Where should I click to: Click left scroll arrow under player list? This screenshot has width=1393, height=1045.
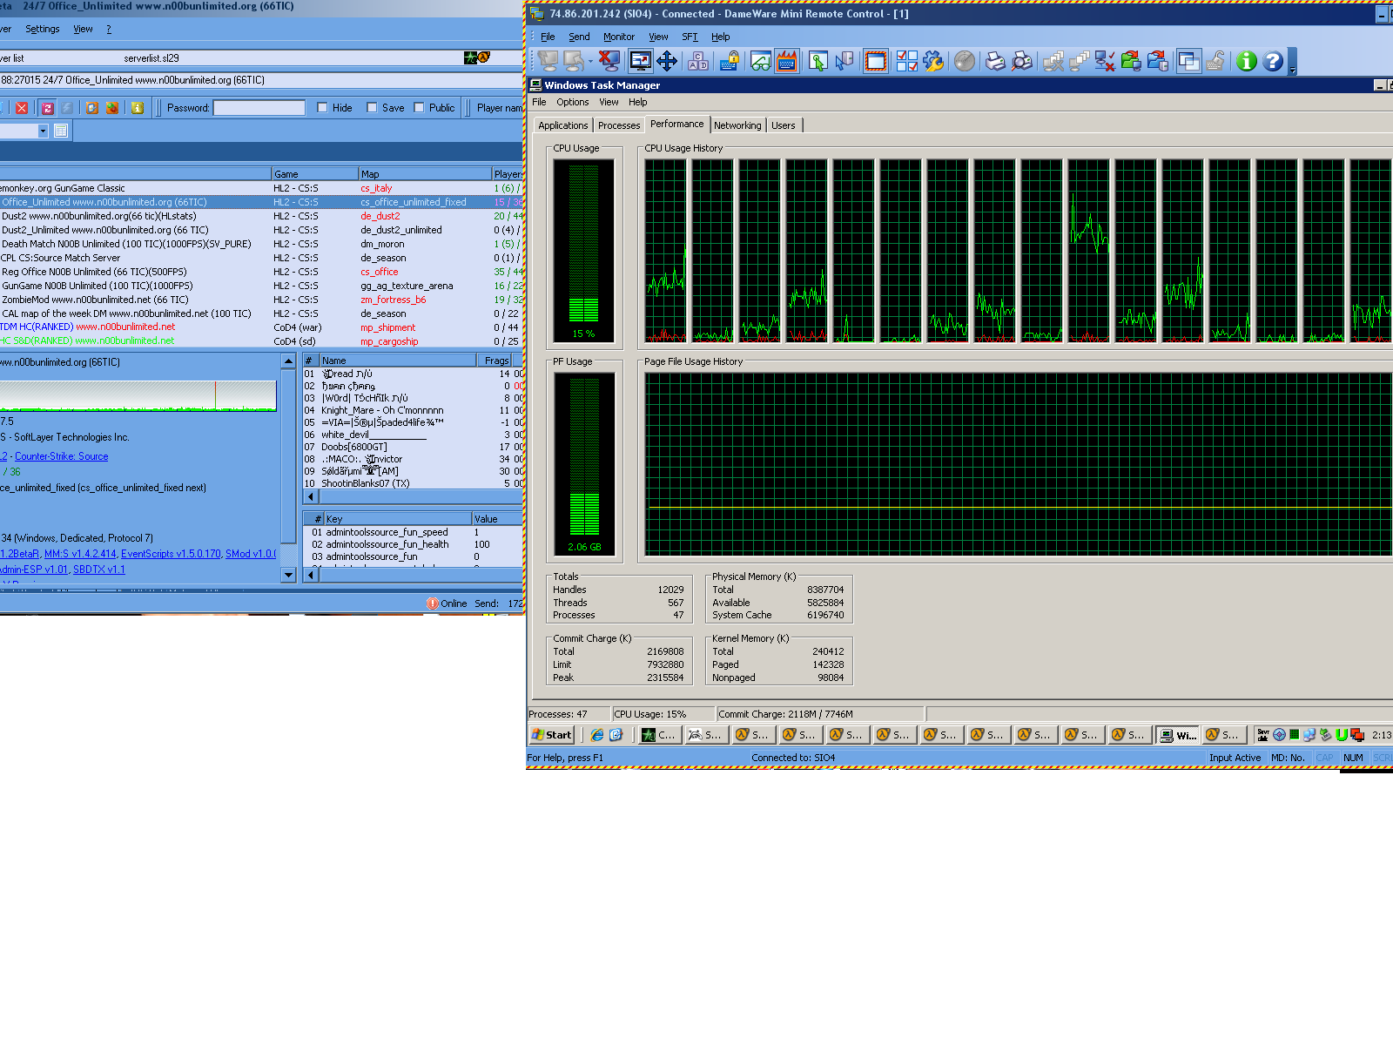tap(311, 496)
